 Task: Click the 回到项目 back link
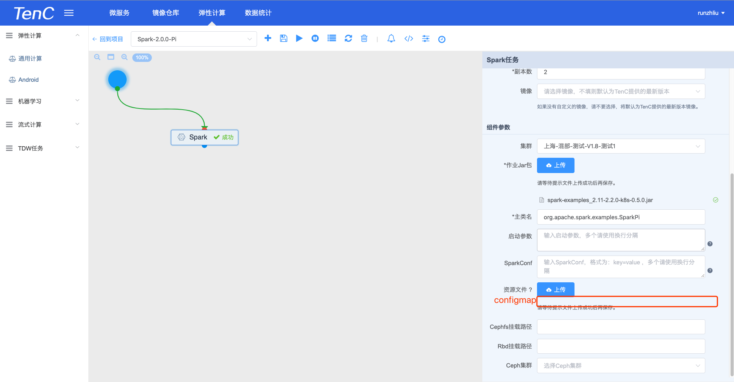tap(108, 39)
